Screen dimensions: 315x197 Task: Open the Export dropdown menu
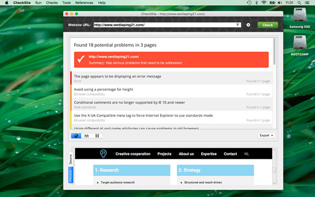266,136
